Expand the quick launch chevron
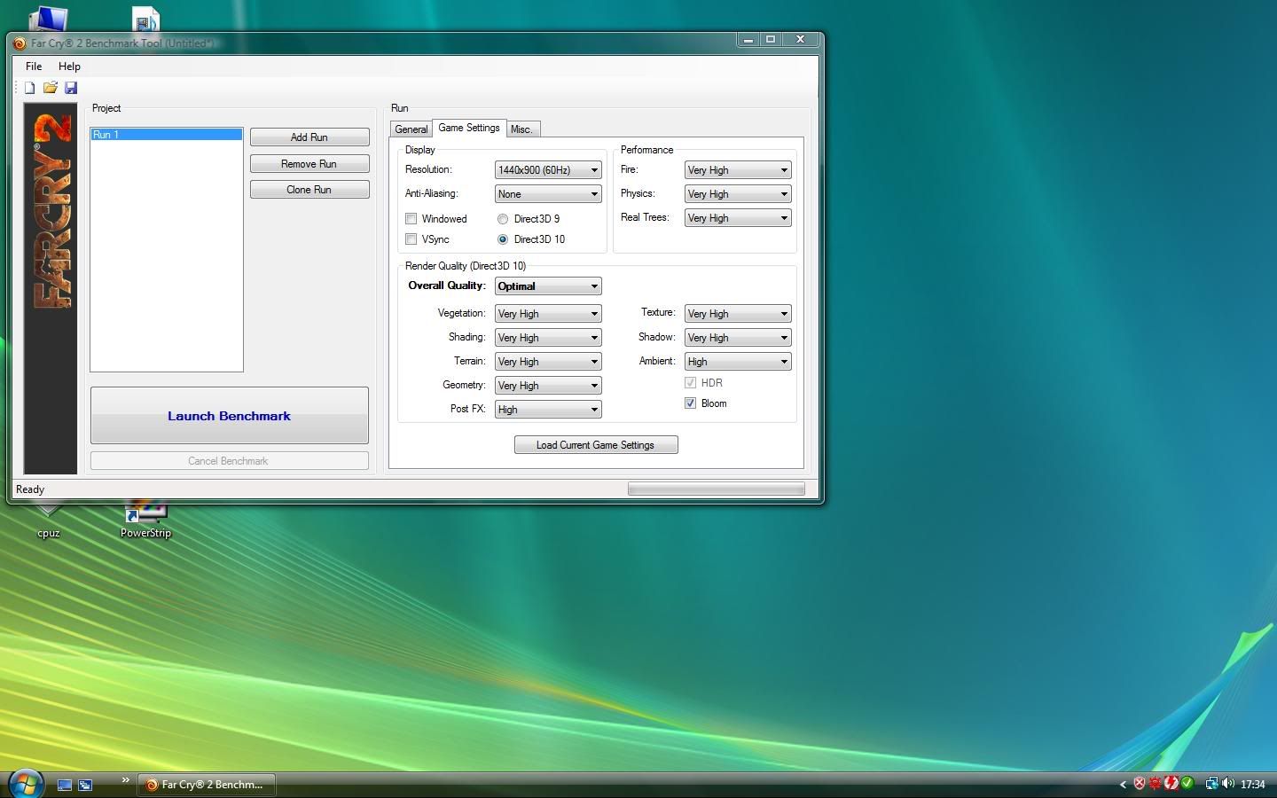1277x798 pixels. click(125, 780)
